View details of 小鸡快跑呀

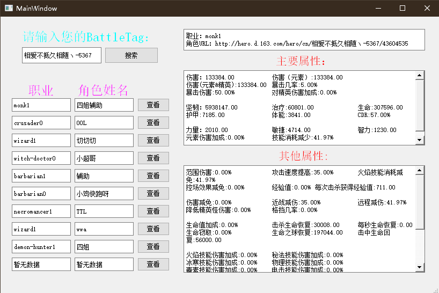153,193
